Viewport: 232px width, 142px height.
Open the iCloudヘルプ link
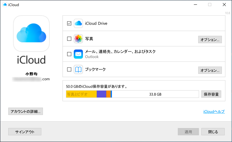[x=214, y=111]
